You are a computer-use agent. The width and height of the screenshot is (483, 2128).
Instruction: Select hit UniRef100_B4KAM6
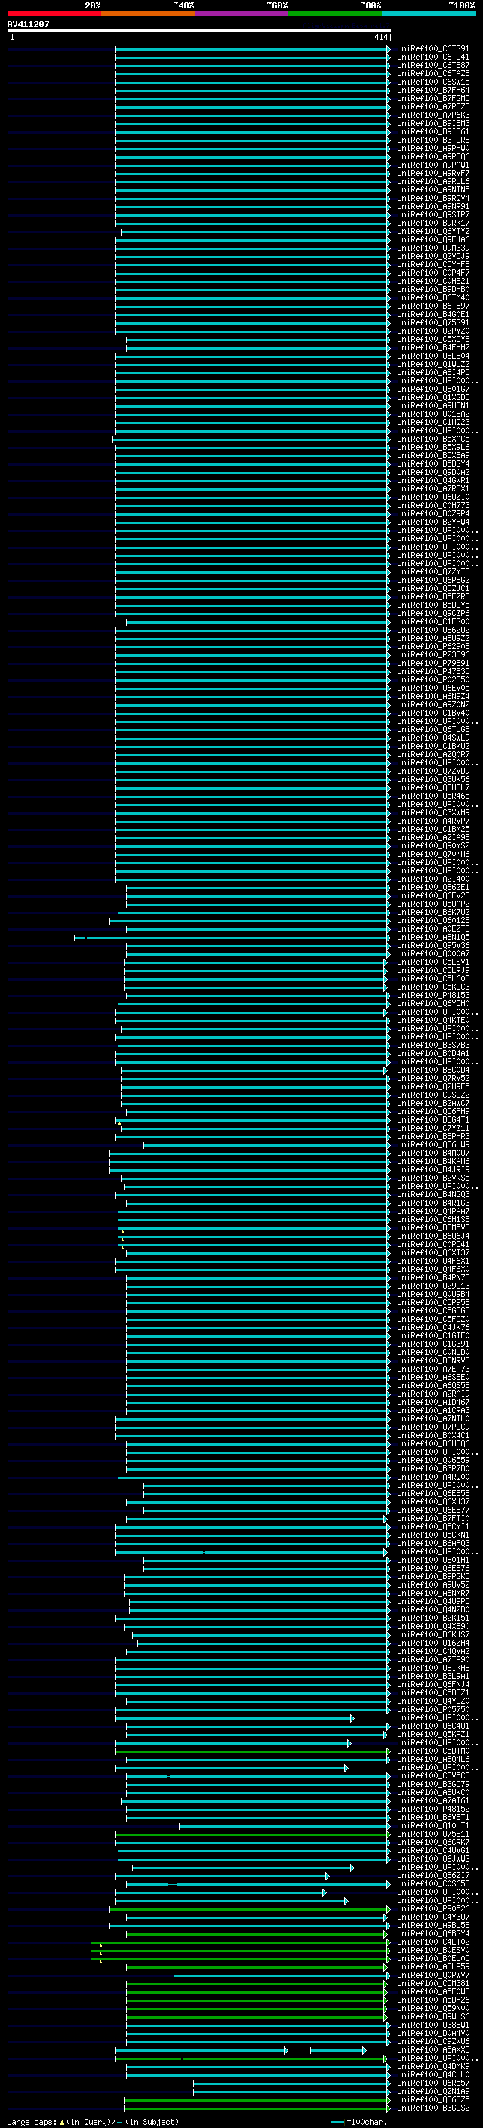pos(433,1162)
